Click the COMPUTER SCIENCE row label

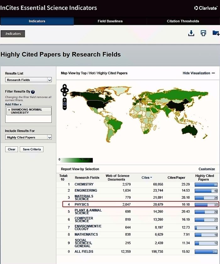click(84, 220)
